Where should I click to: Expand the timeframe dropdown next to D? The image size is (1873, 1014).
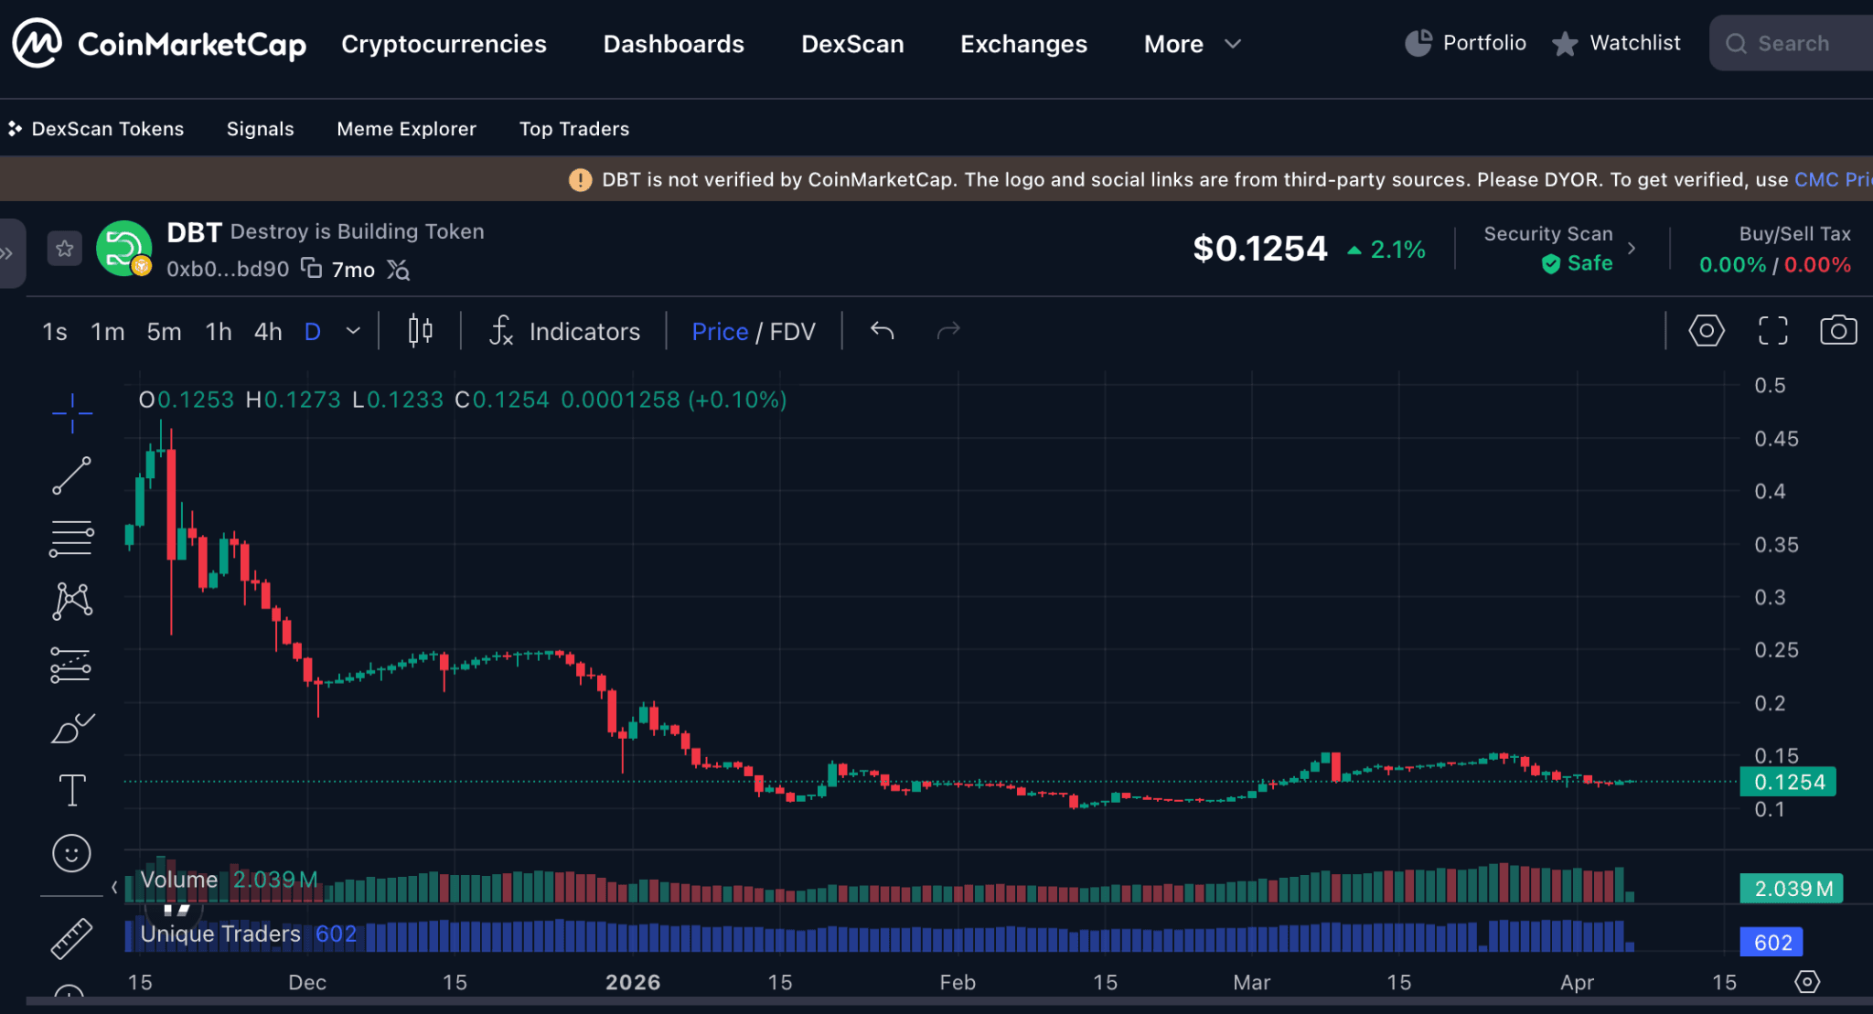click(x=353, y=331)
